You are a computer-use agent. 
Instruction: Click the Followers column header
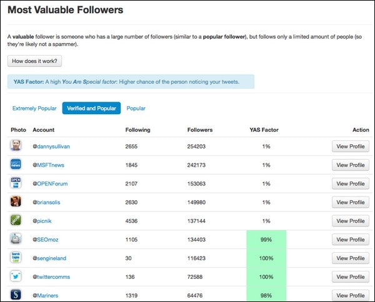point(200,130)
